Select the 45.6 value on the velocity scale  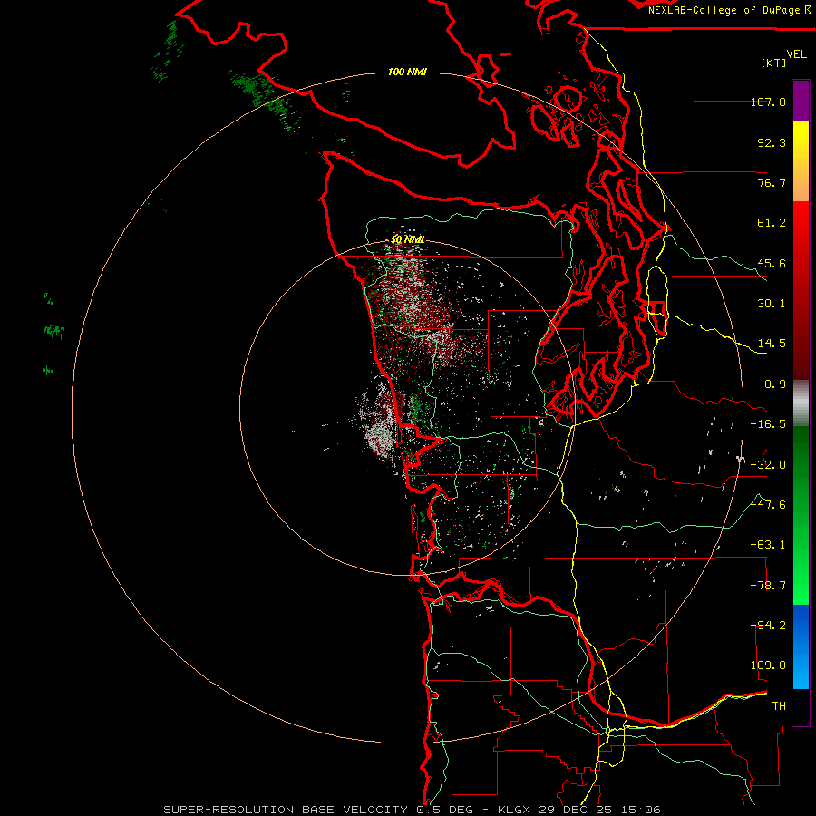[x=772, y=263]
